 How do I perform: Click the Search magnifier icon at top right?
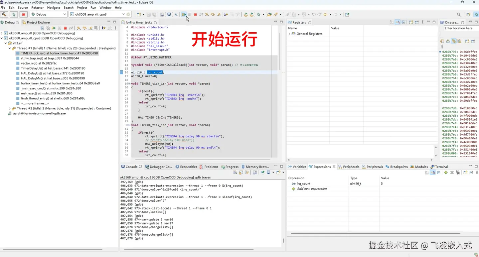click(459, 15)
